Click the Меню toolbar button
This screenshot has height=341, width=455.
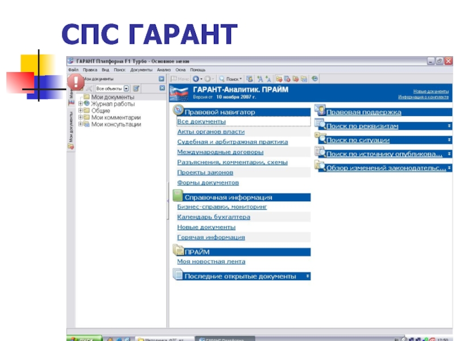(180, 79)
